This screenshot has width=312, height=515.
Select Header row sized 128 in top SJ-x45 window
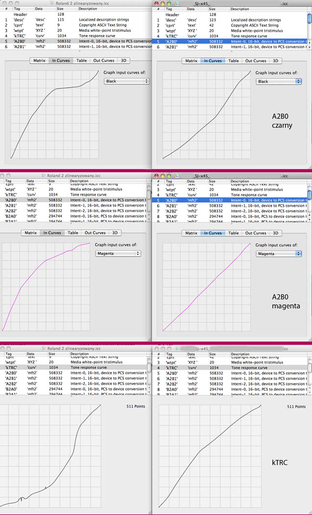coord(229,15)
